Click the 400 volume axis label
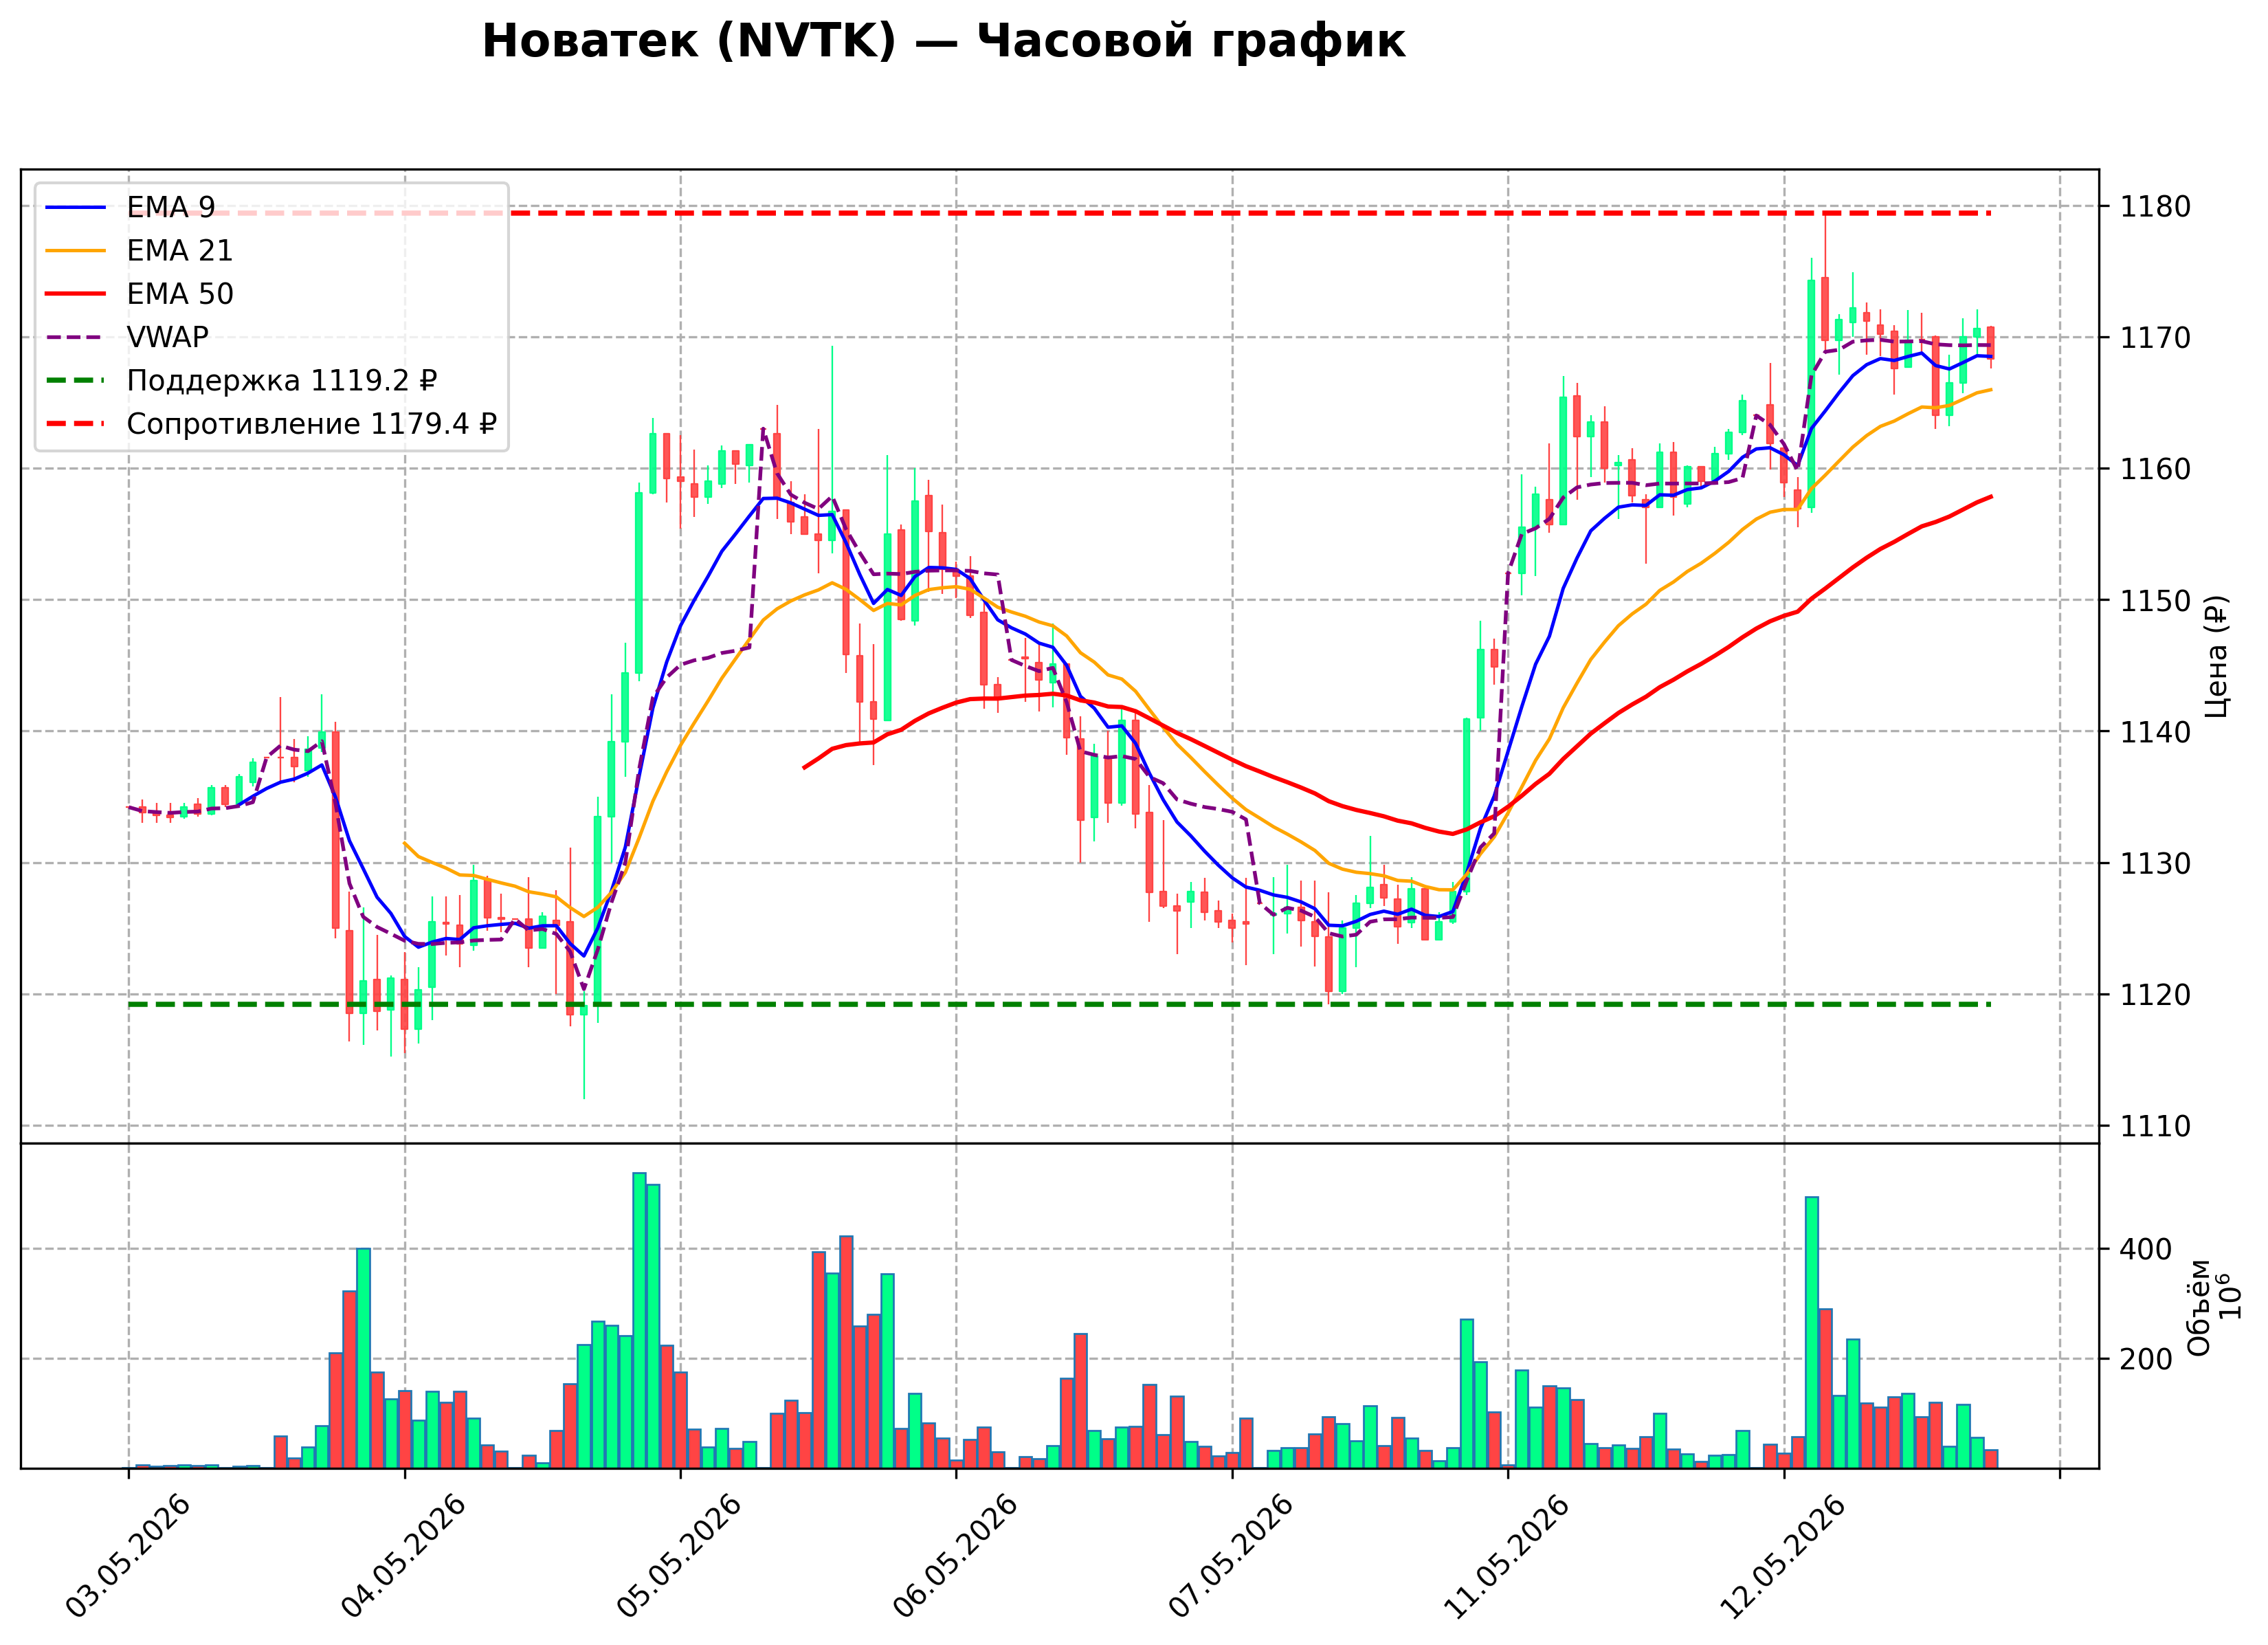2268x1645 pixels. [2146, 1250]
